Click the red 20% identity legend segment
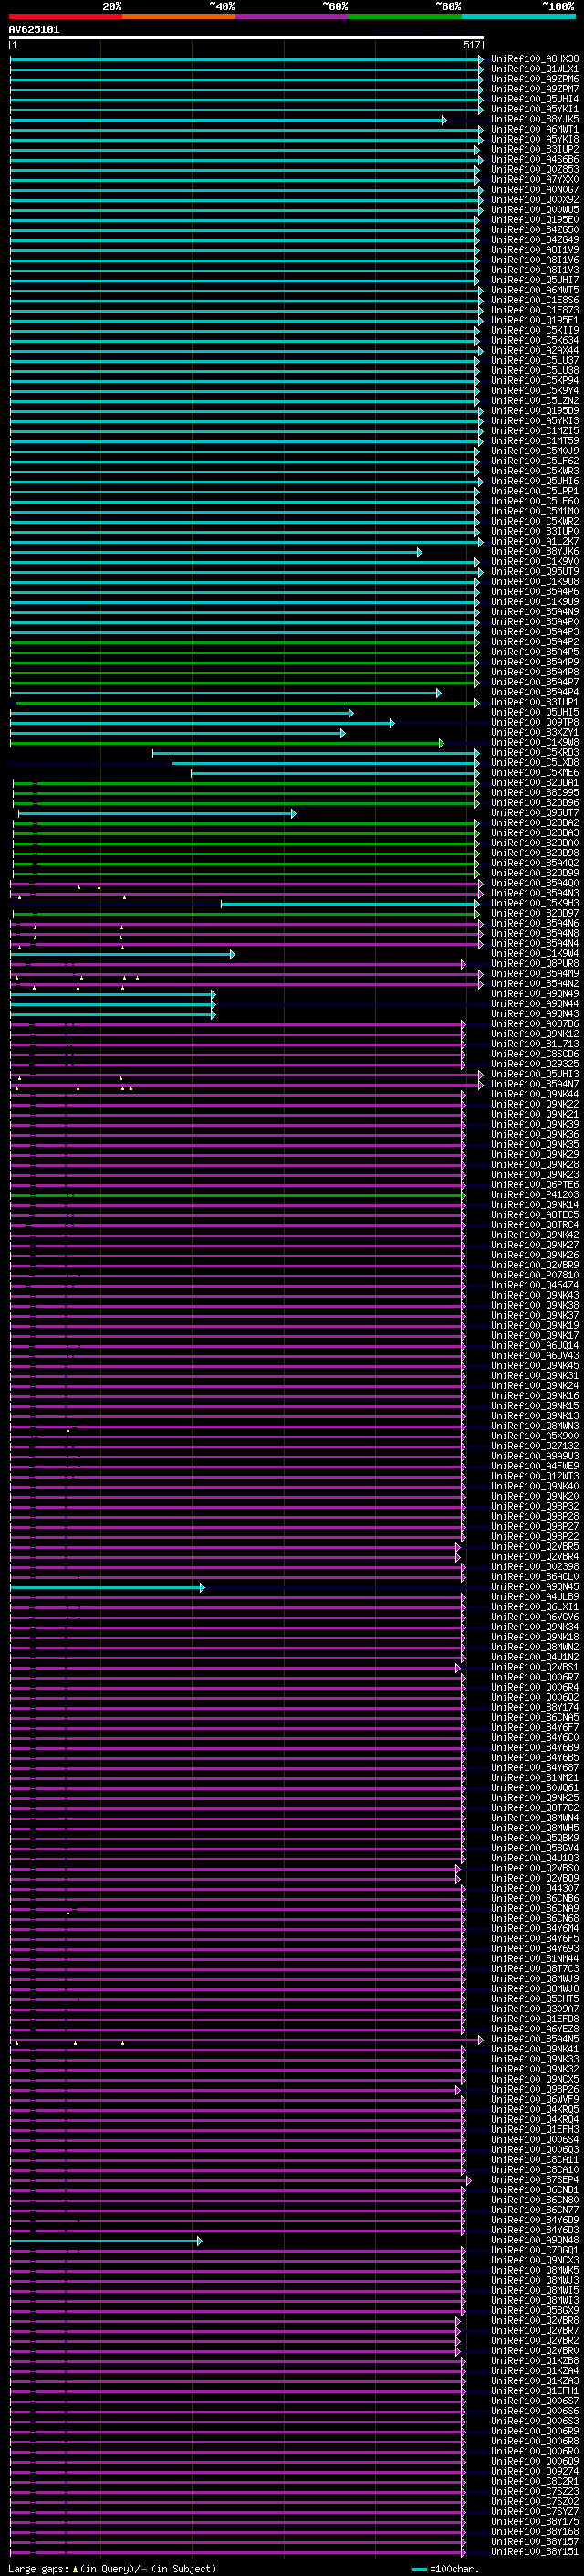Screen dimensions: 584x2576 65,16
